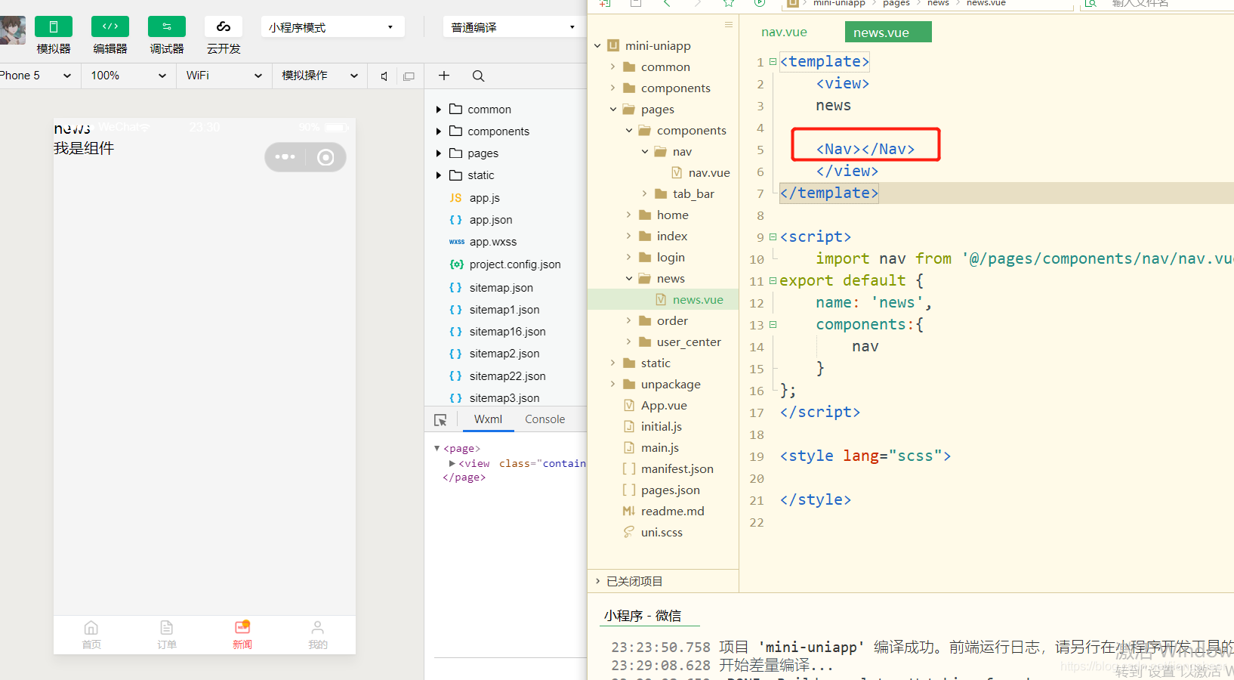Image resolution: width=1234 pixels, height=680 pixels.
Task: Open manifest.json file
Action: click(668, 469)
